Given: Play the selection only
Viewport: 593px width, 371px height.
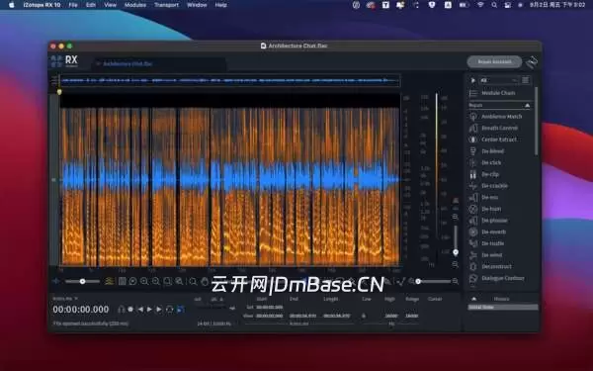Looking at the screenshot, I should point(159,310).
